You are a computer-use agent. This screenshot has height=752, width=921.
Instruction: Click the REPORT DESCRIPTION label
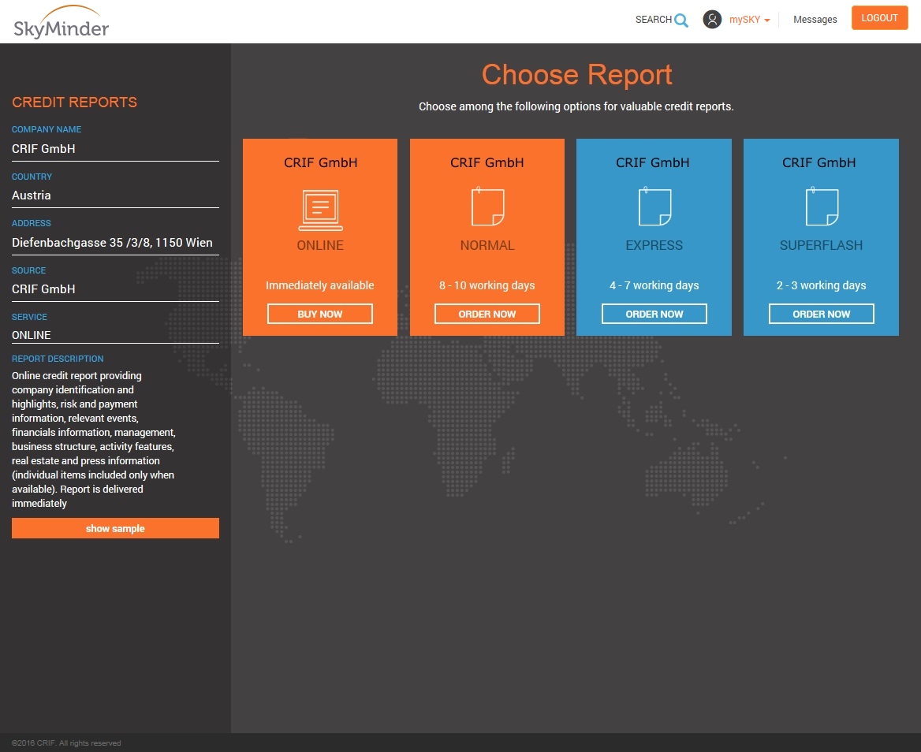pos(58,359)
